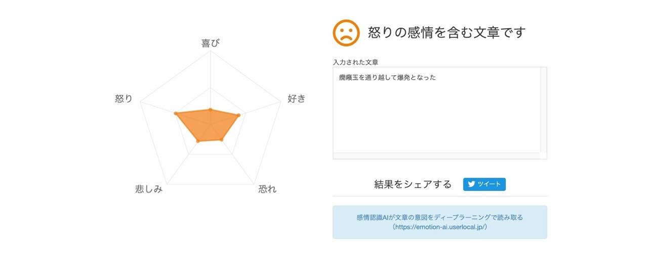Select the 好き axis label
The image size is (648, 254).
coord(296,99)
